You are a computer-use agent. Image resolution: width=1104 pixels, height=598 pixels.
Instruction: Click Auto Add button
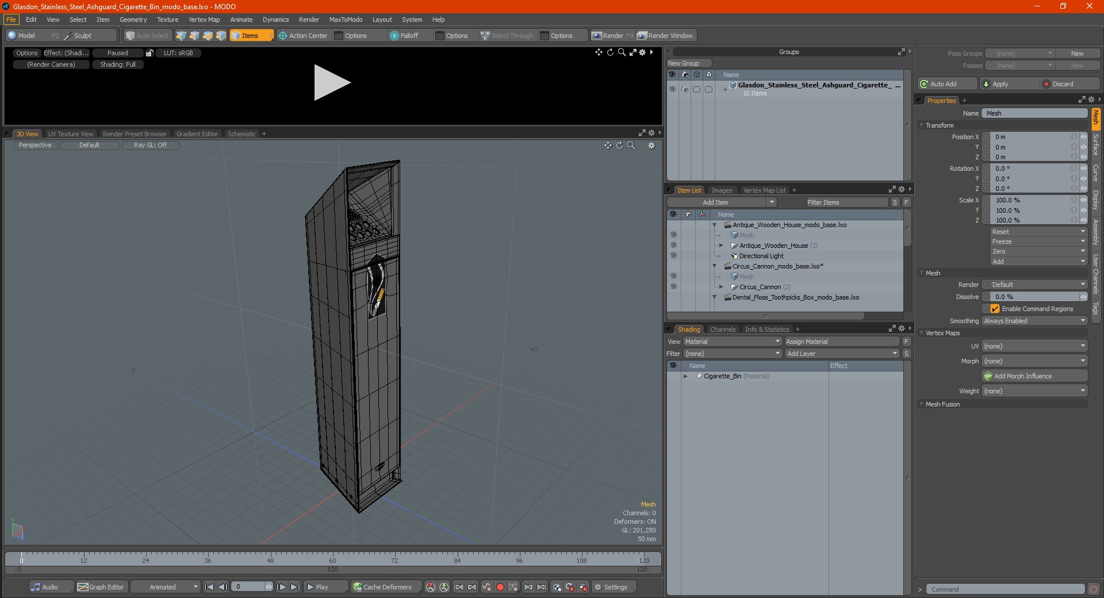point(947,84)
